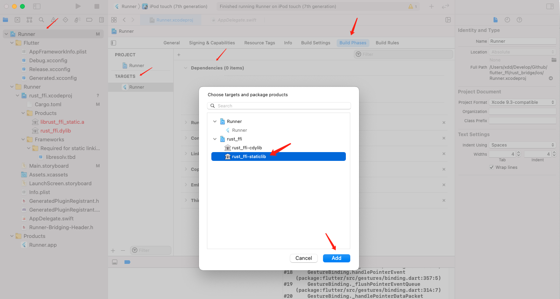Add target with bottom plus button

tap(113, 250)
